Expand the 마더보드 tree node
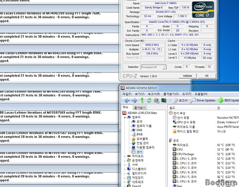Image resolution: width=239 pixels, height=187 pixels. 125,156
